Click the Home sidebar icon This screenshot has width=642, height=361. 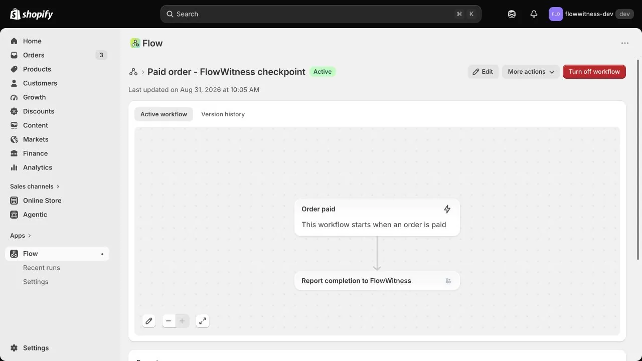pos(14,41)
